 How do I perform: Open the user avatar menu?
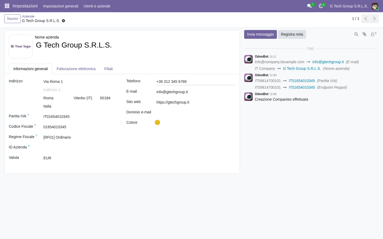click(x=375, y=6)
